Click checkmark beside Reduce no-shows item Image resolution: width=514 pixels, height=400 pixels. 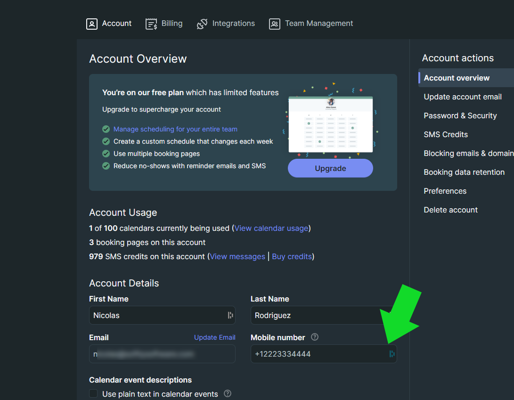tap(106, 166)
